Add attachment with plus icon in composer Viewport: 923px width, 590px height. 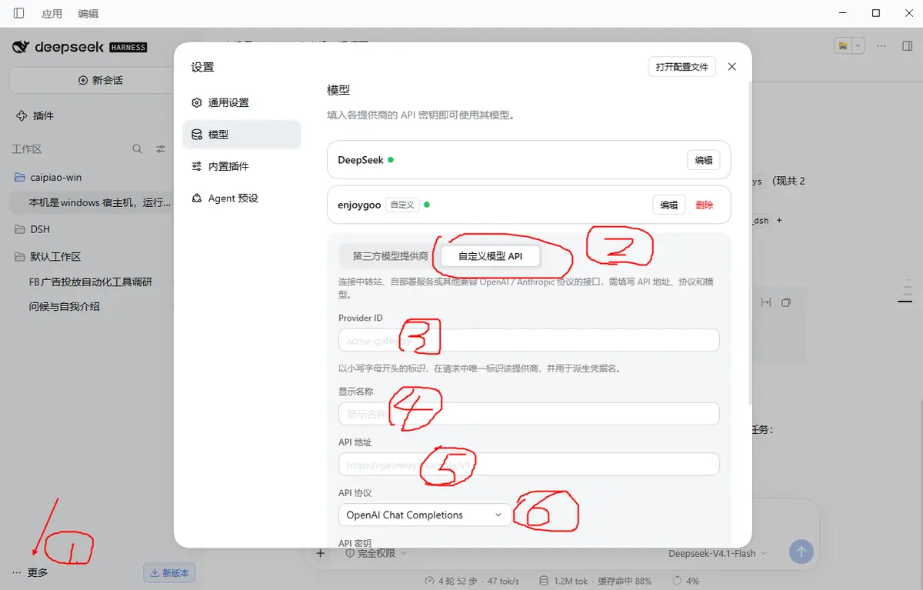tap(321, 553)
